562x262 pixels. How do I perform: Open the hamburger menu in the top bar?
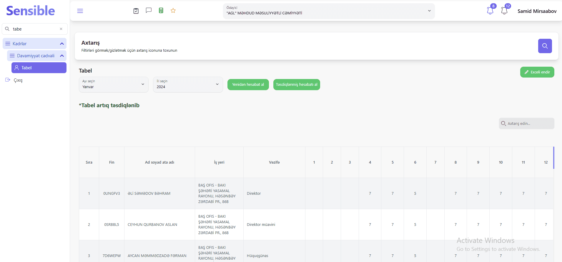pyautogui.click(x=80, y=11)
